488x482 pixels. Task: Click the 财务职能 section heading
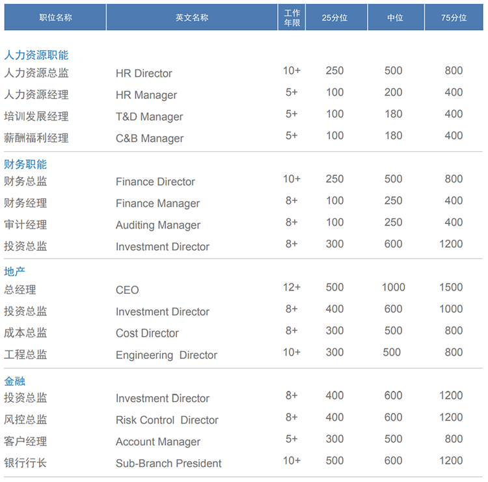coord(25,164)
